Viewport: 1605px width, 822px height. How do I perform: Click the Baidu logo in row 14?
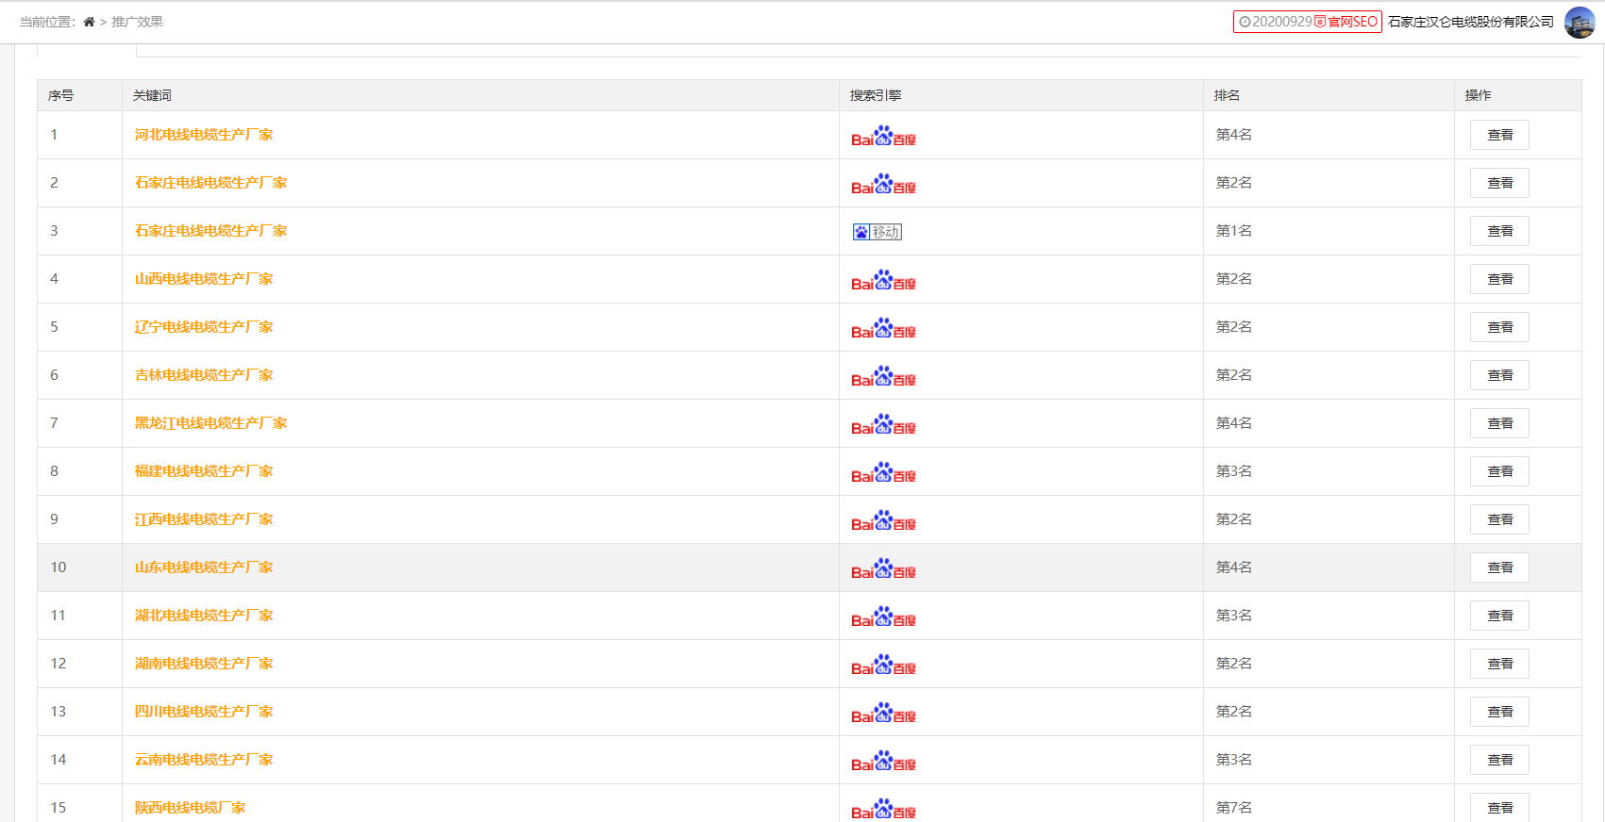pyautogui.click(x=883, y=762)
